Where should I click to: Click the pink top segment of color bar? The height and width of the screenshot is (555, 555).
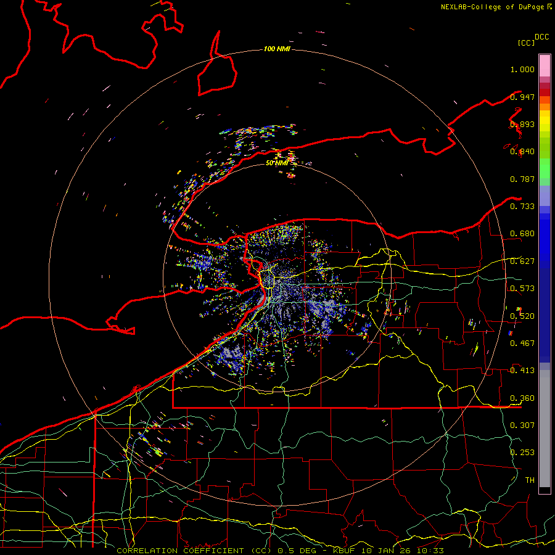[545, 65]
